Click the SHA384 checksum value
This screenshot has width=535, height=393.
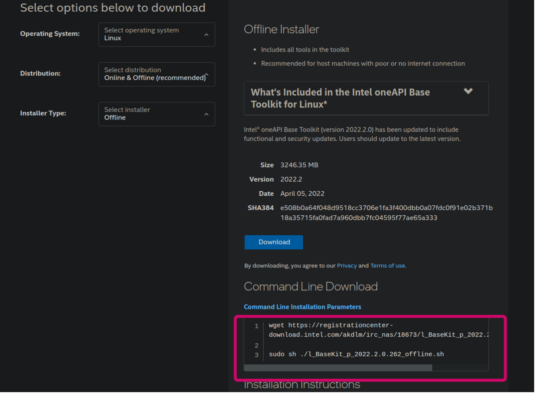coord(386,213)
